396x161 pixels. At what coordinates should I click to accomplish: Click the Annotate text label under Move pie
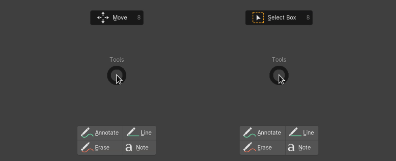(107, 133)
